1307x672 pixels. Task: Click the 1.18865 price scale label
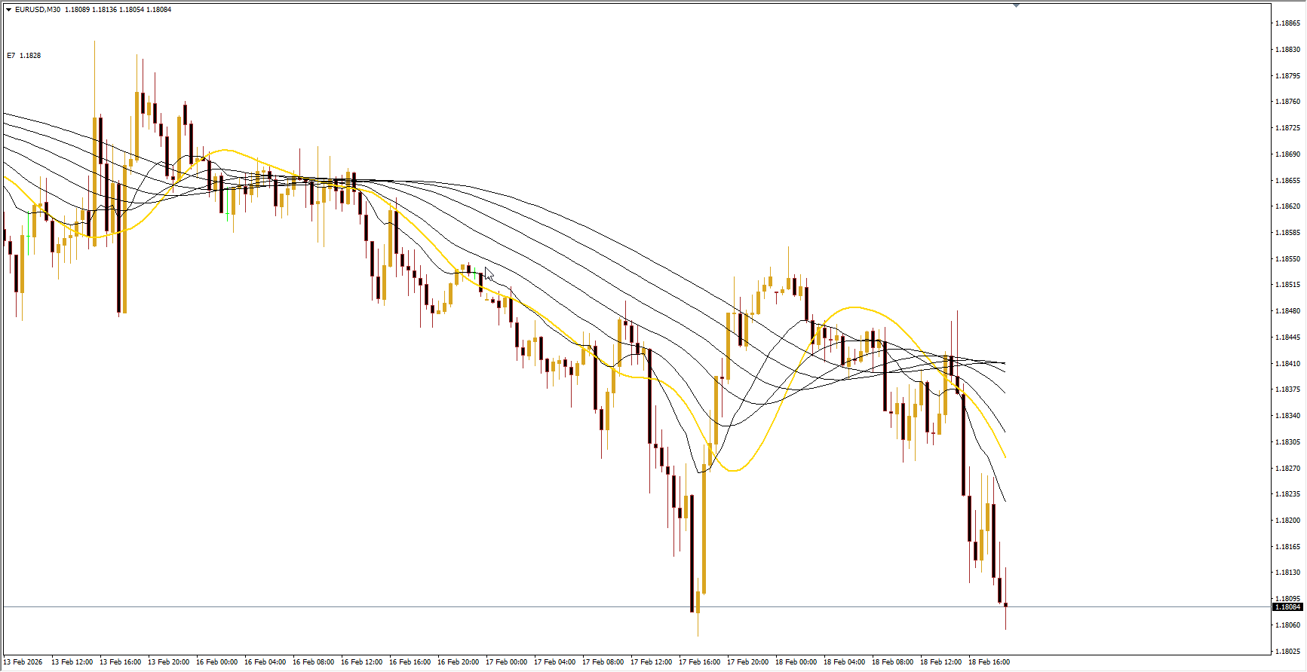(1287, 23)
